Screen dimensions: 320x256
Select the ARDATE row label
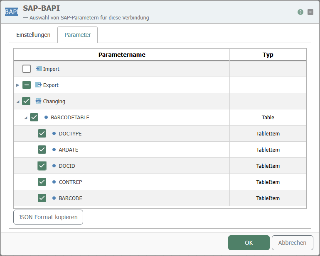point(69,150)
